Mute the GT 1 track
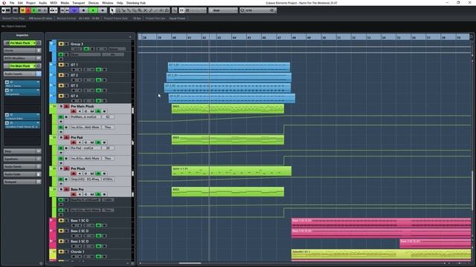 point(61,65)
